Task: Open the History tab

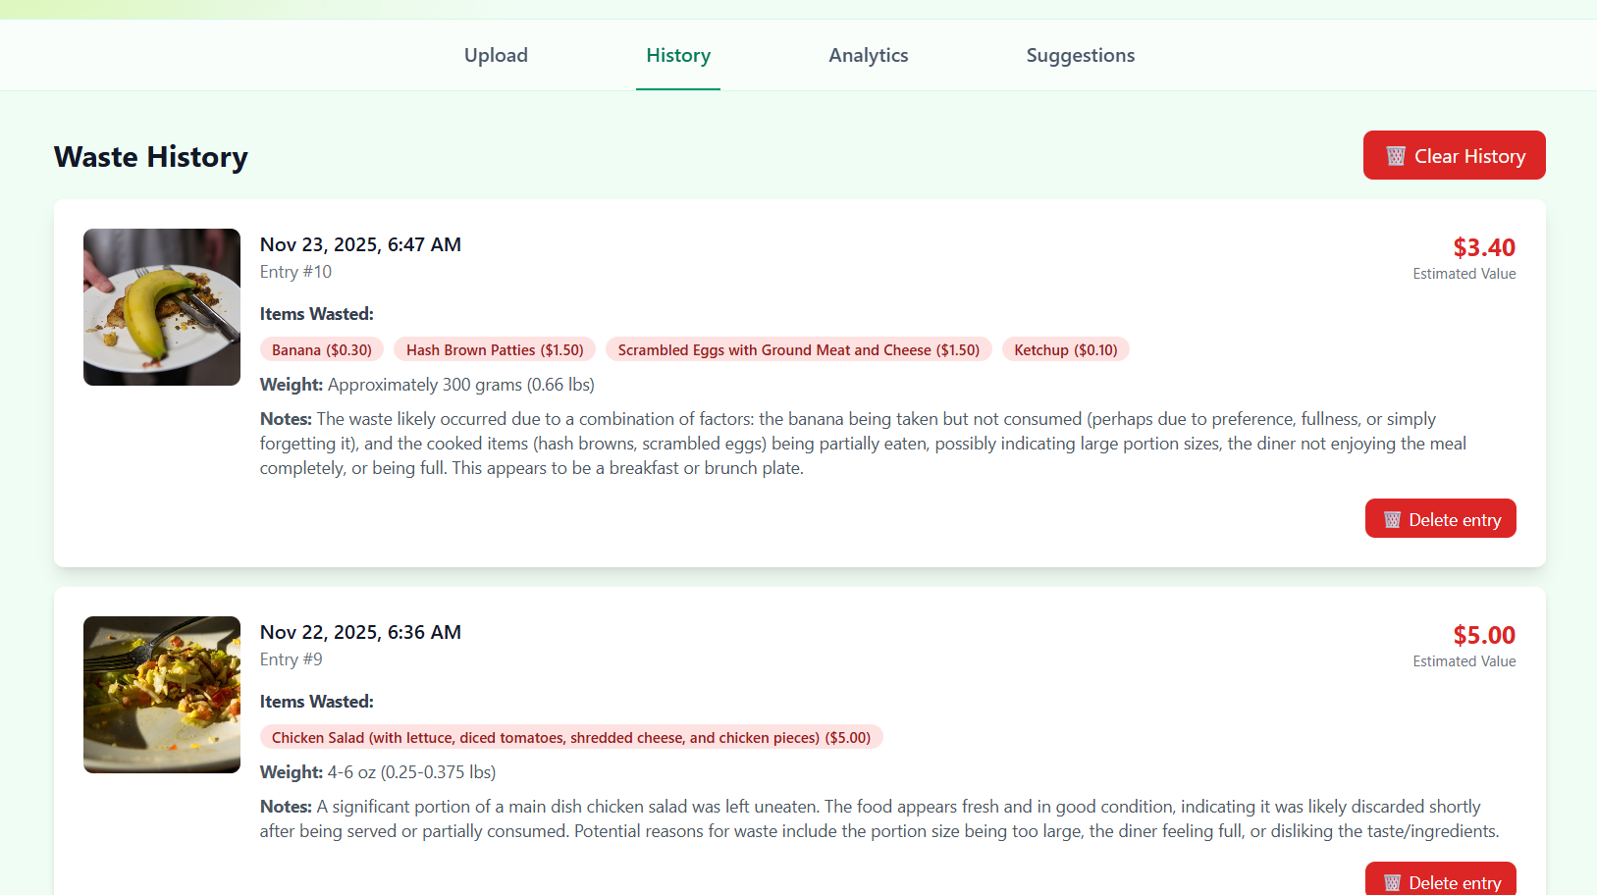Action: pos(678,55)
